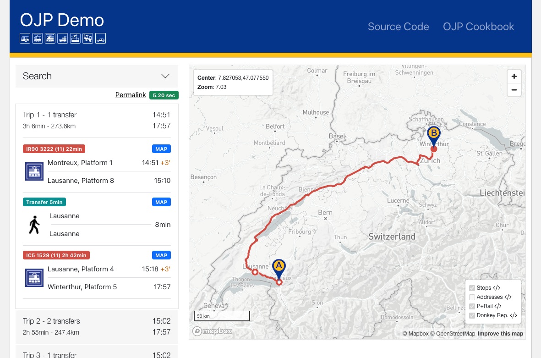Open the OJP Cookbook link
Viewport: 541px width, 358px height.
478,27
